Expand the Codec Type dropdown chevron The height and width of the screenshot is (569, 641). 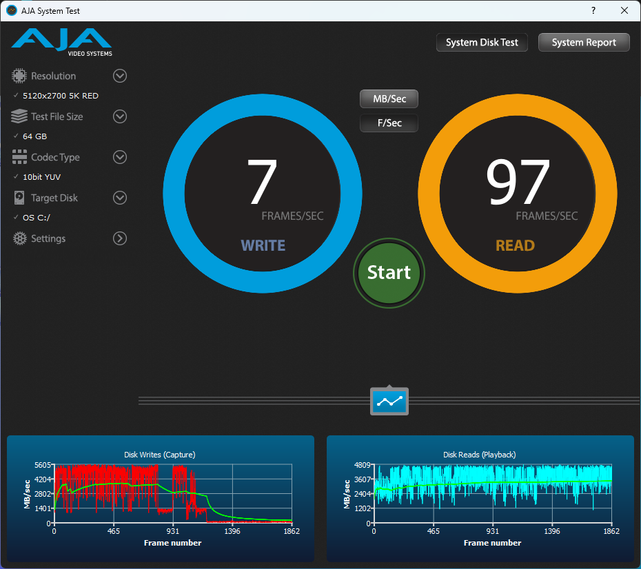tap(120, 157)
